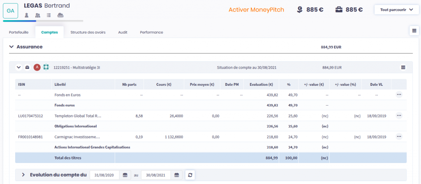
Task: Click the 'Activer MoneyPitch' link
Action: 256,10
